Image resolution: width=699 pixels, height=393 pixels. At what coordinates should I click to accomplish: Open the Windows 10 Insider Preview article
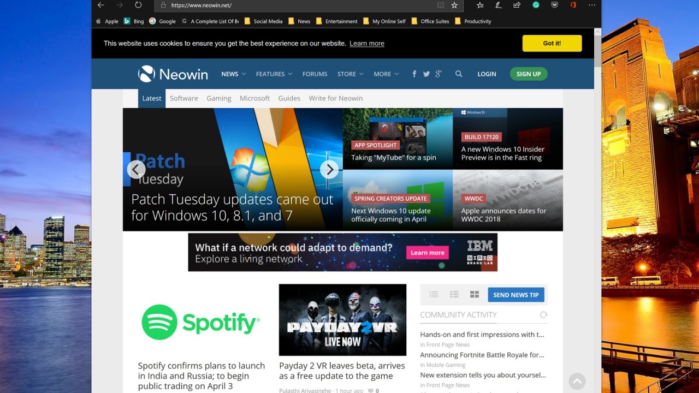click(x=503, y=153)
